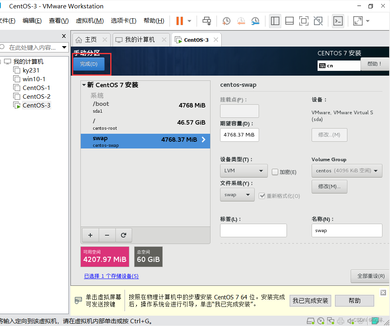Open the Volume Group centos dropdown
Image resolution: width=390 pixels, height=326 pixels.
point(347,171)
